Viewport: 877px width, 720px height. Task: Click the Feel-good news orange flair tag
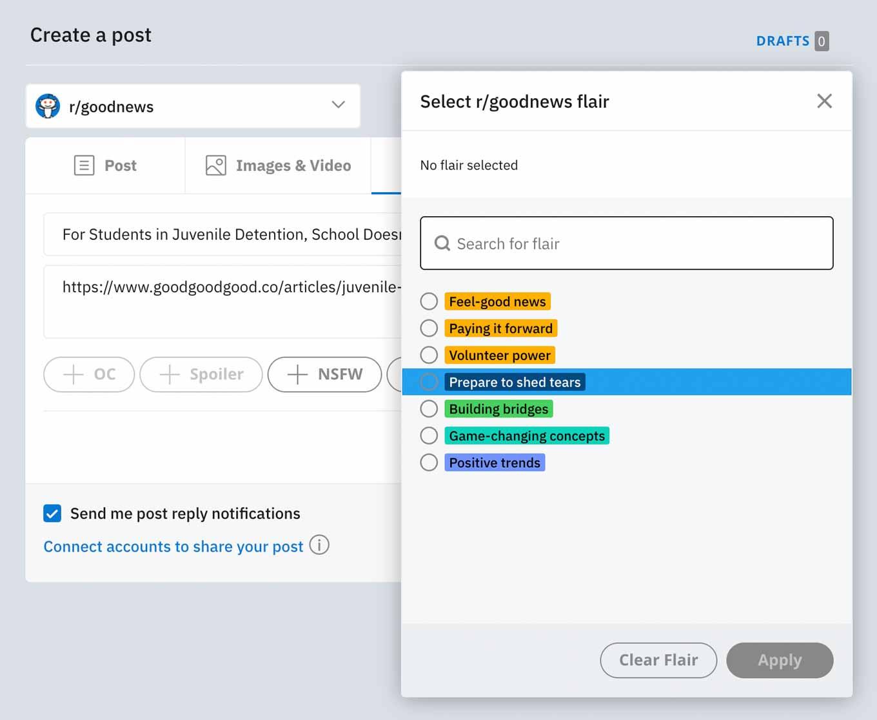tap(497, 301)
